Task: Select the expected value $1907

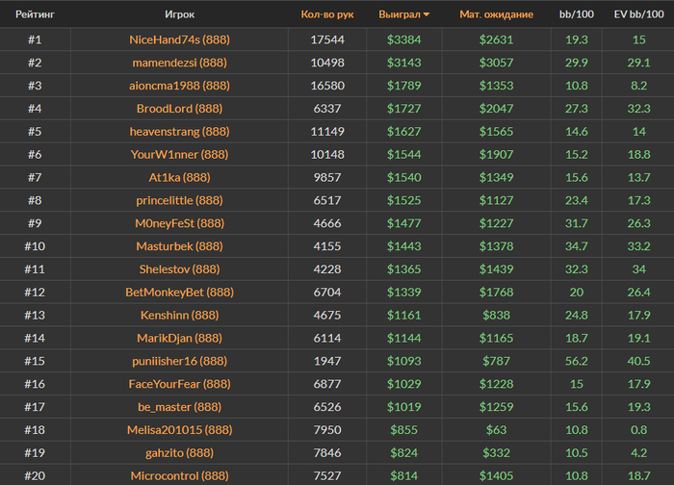Action: pyautogui.click(x=497, y=155)
